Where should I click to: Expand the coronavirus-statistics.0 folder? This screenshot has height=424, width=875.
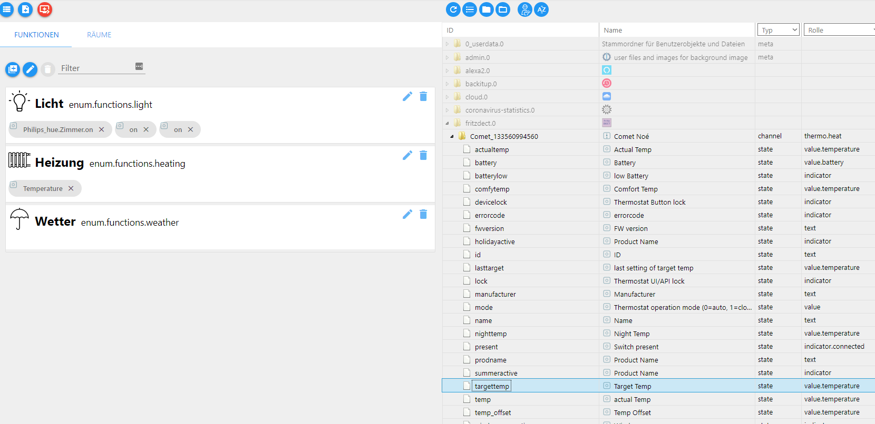pos(448,110)
